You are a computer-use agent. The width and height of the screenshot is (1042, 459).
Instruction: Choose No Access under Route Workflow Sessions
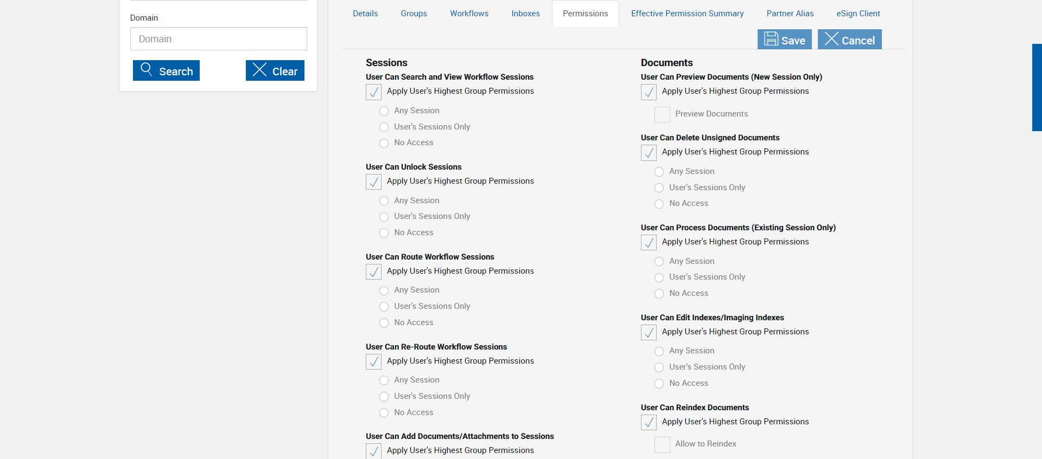(384, 323)
